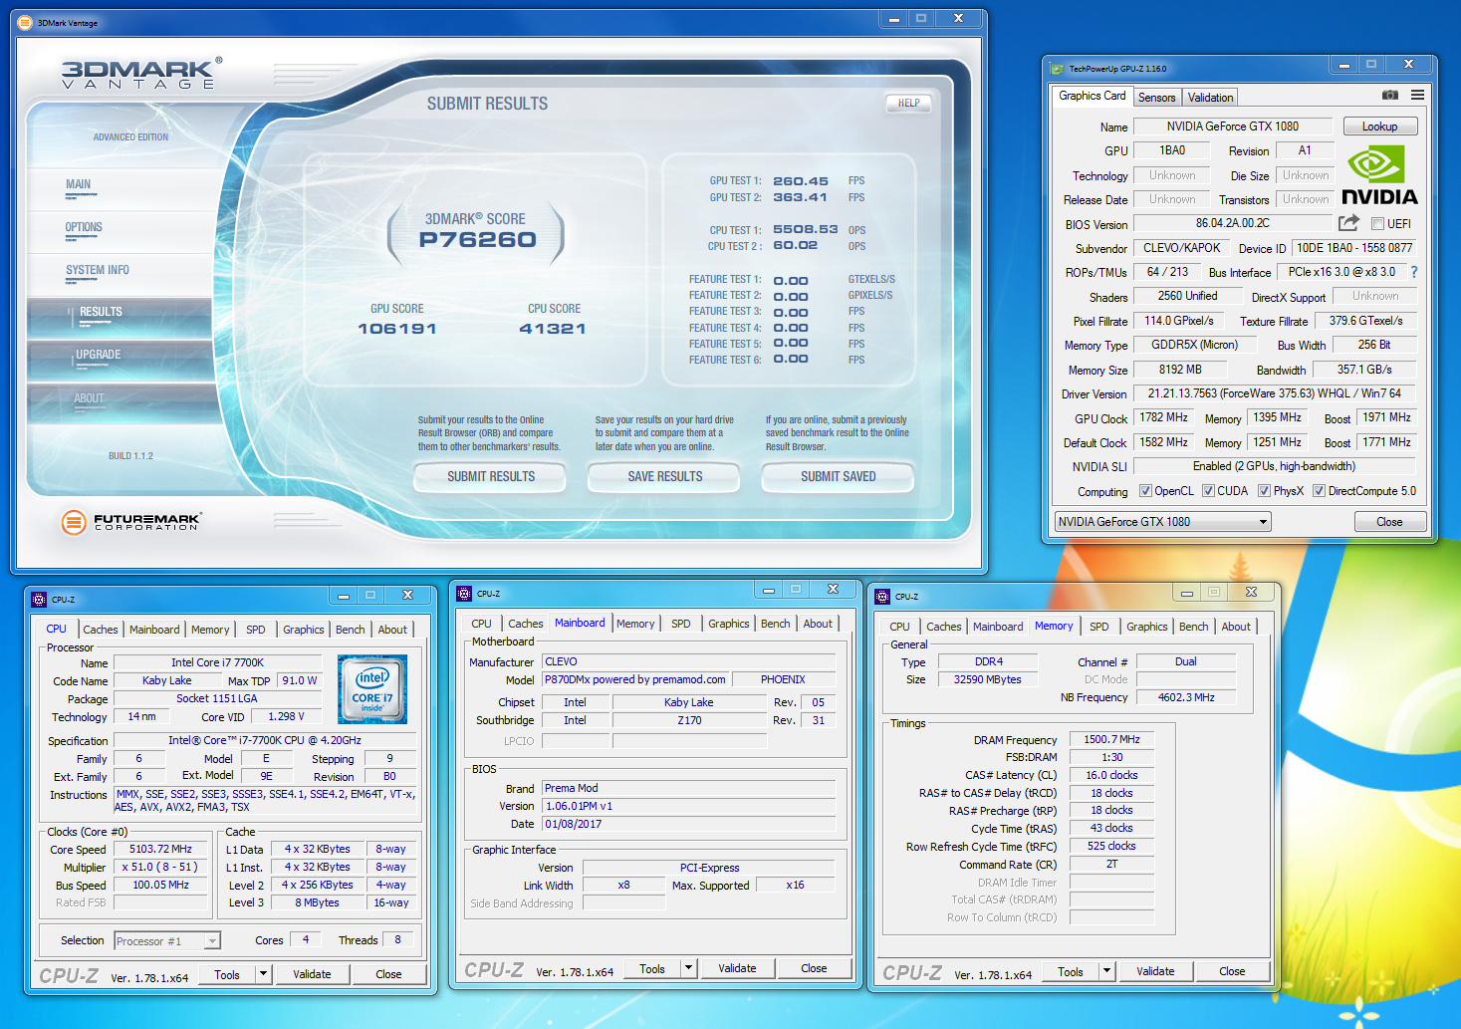Screen dimensions: 1461x1029
Task: Click the BIOS version export icon
Action: click(1348, 223)
